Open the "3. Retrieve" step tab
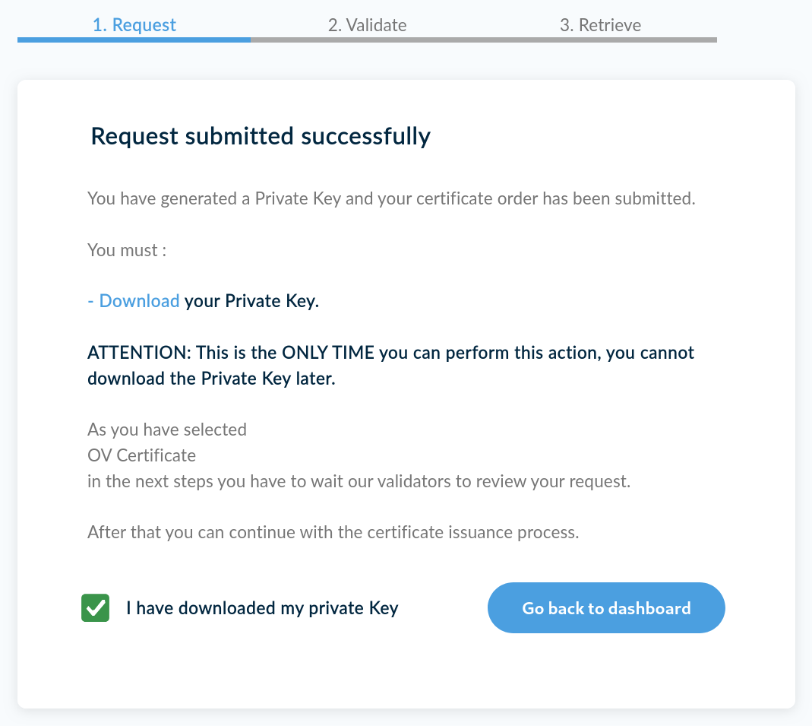The width and height of the screenshot is (812, 726). pyautogui.click(x=600, y=24)
